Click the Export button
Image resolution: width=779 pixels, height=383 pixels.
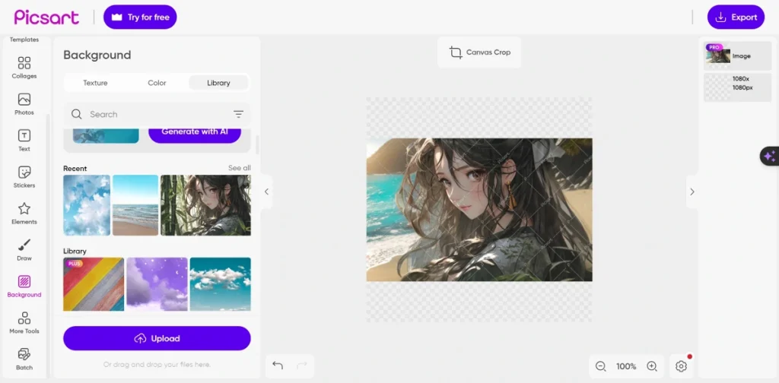(736, 17)
